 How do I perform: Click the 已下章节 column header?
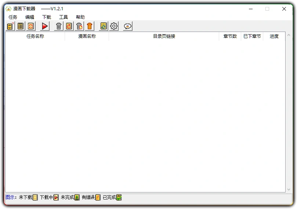tap(252, 36)
